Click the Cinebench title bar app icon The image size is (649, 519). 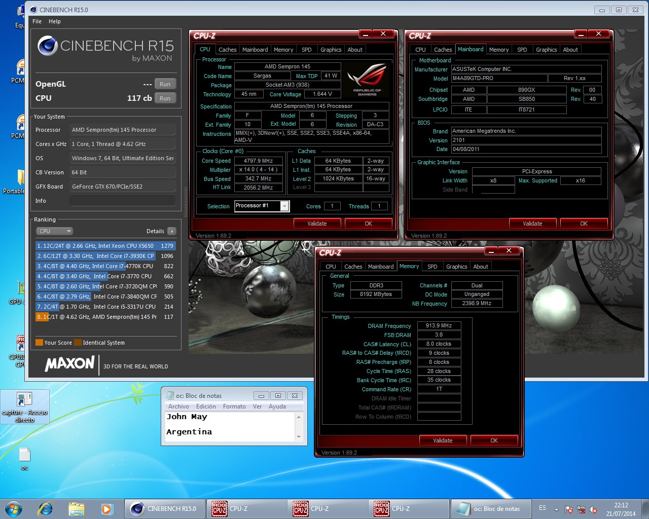tap(33, 10)
